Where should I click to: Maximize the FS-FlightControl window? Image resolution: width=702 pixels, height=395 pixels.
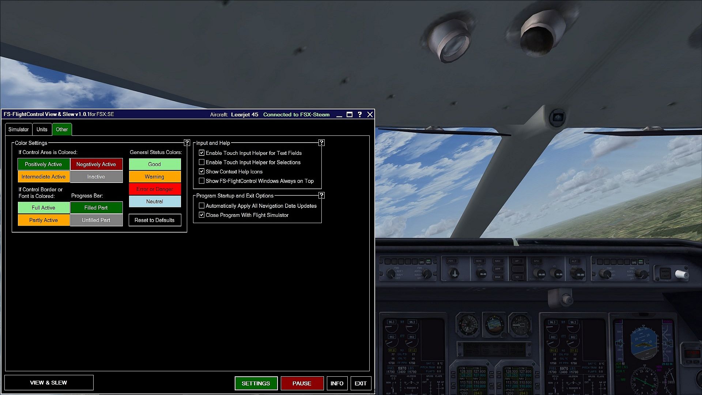tap(350, 114)
